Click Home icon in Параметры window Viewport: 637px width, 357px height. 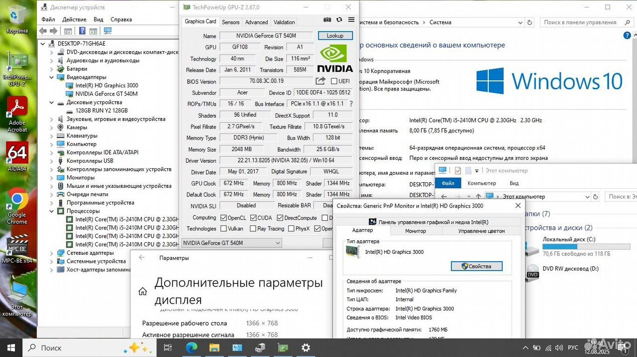click(143, 291)
